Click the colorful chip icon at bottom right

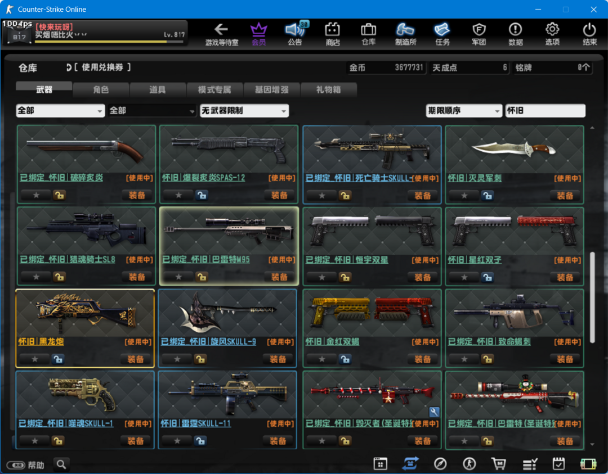coord(588,463)
